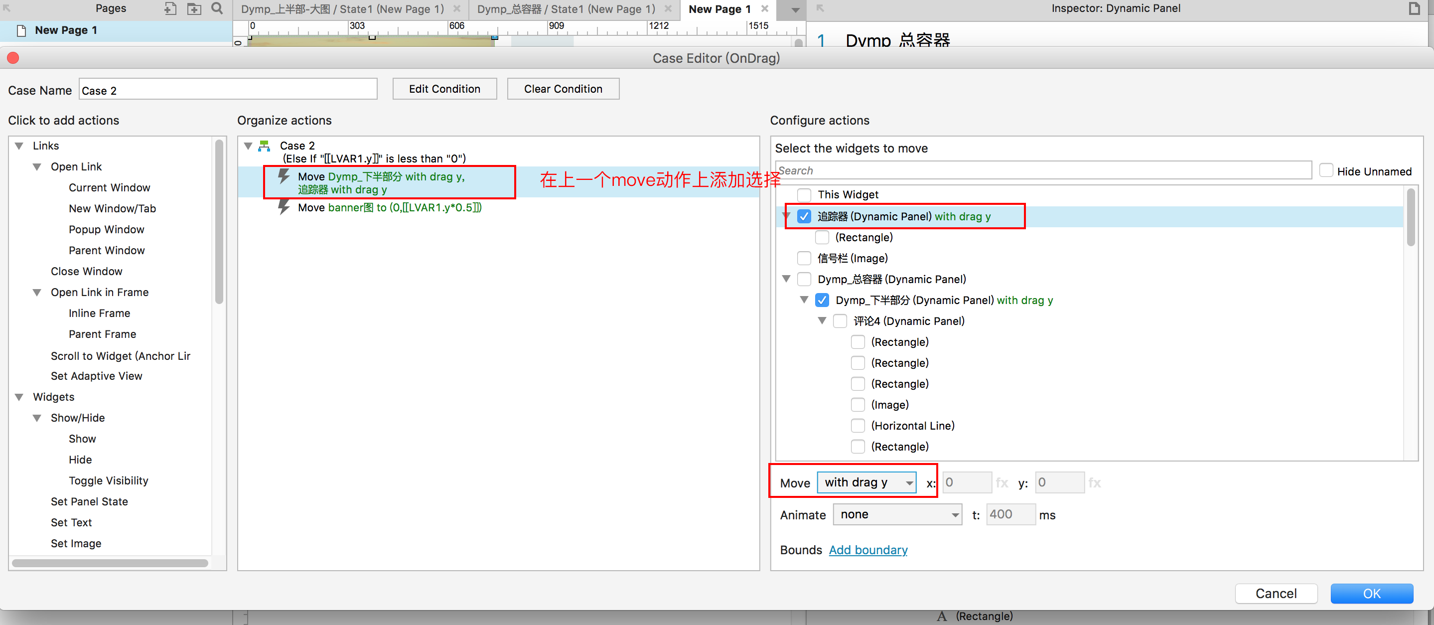1434x625 pixels.
Task: Click the fx button beside y field
Action: (x=1094, y=483)
